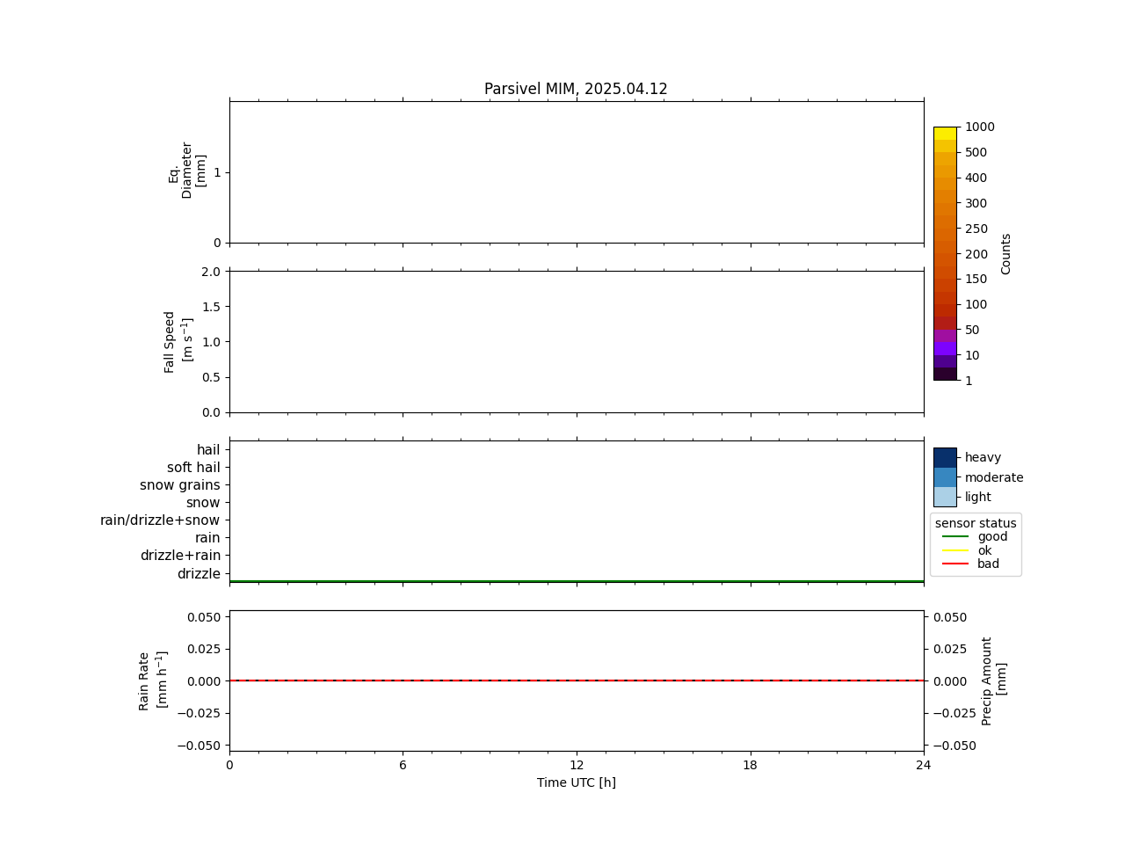Screen dimensions: 1125x844
Task: Click the Time UTC [h] axis label
Action: (577, 782)
